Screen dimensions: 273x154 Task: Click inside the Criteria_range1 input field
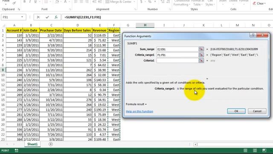click(177, 55)
